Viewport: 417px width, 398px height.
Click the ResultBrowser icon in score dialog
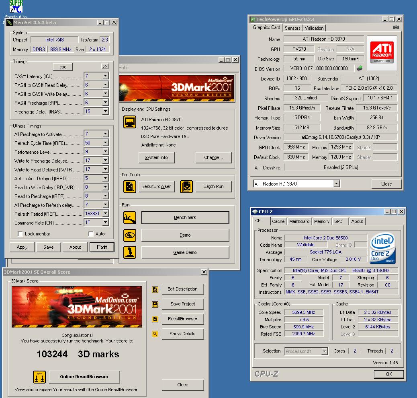click(x=155, y=319)
